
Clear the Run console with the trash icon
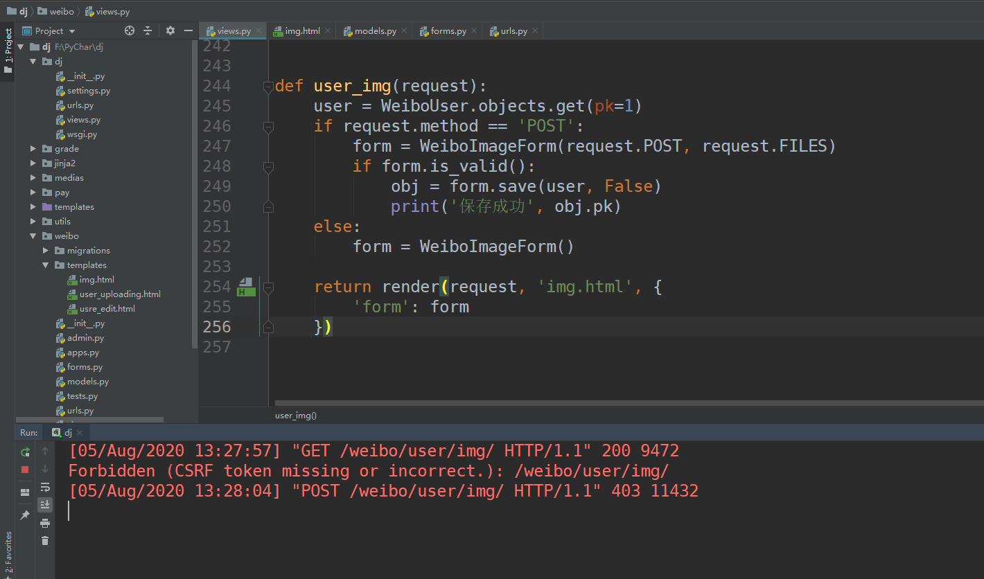pyautogui.click(x=45, y=541)
